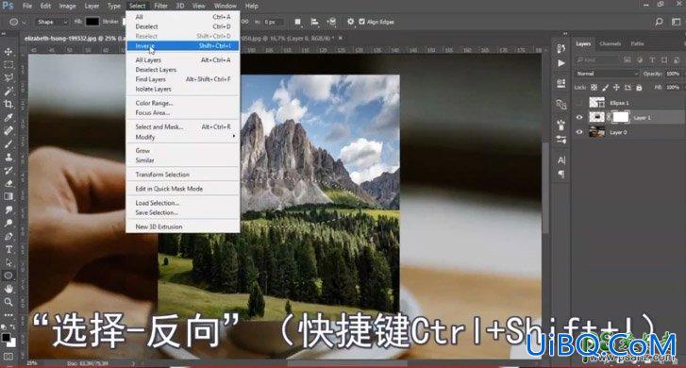This screenshot has width=686, height=368.
Task: Open the Normal blend mode dropdown
Action: pos(607,74)
